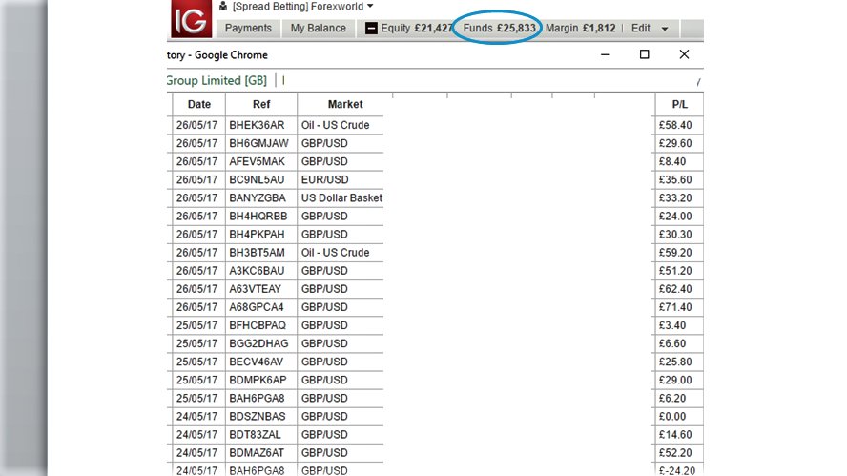Click the £3.40 P/L value
This screenshot has width=847, height=476.
click(x=672, y=326)
